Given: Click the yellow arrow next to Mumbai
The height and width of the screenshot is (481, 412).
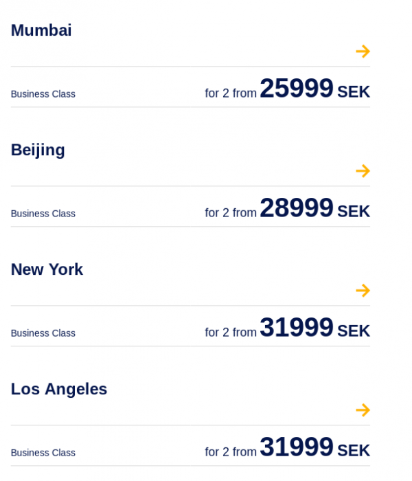Looking at the screenshot, I should [x=363, y=52].
